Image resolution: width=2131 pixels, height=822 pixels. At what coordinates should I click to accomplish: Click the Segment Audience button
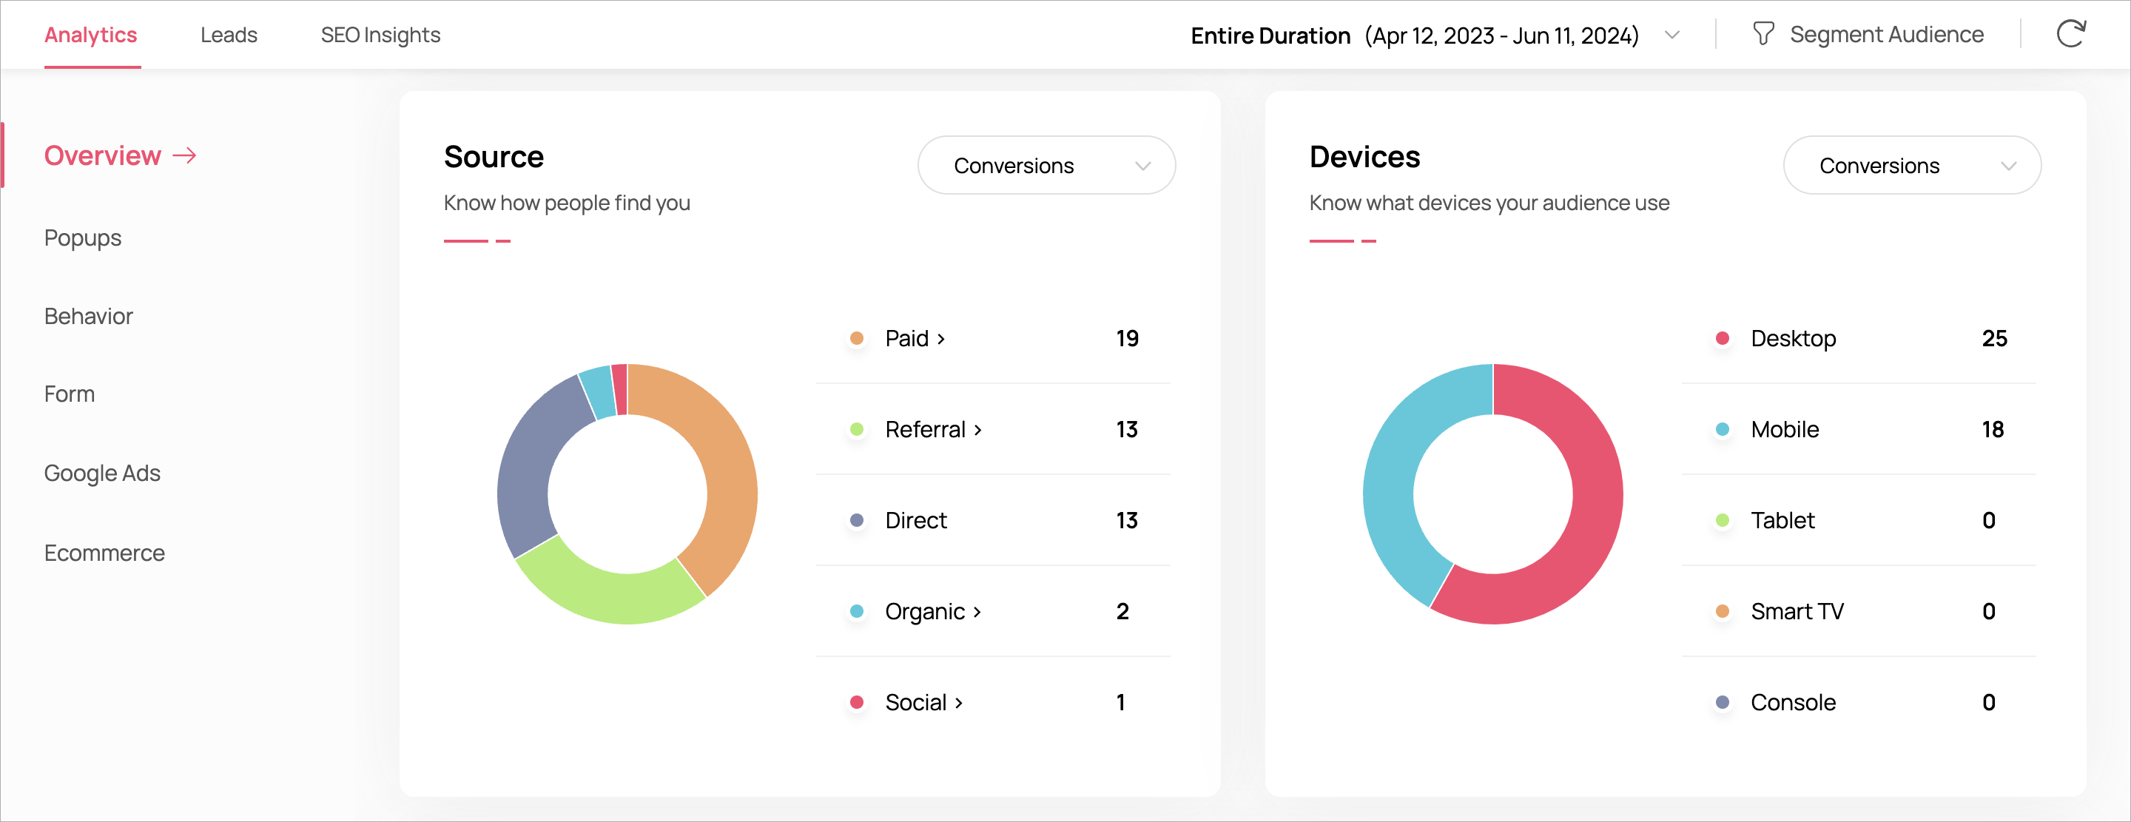[x=1885, y=35]
